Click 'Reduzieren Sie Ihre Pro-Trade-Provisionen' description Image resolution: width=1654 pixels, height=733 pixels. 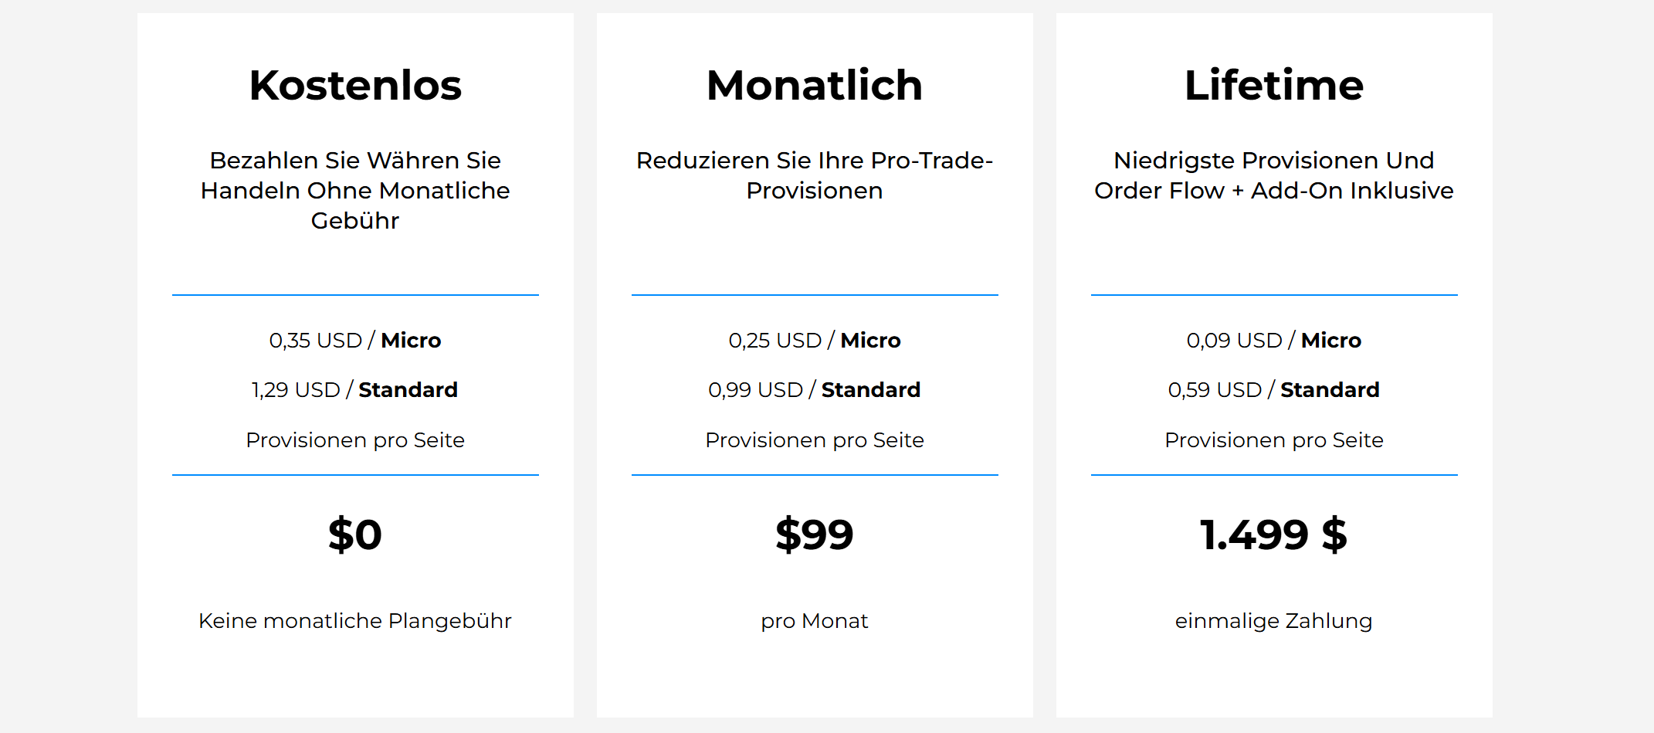point(814,175)
